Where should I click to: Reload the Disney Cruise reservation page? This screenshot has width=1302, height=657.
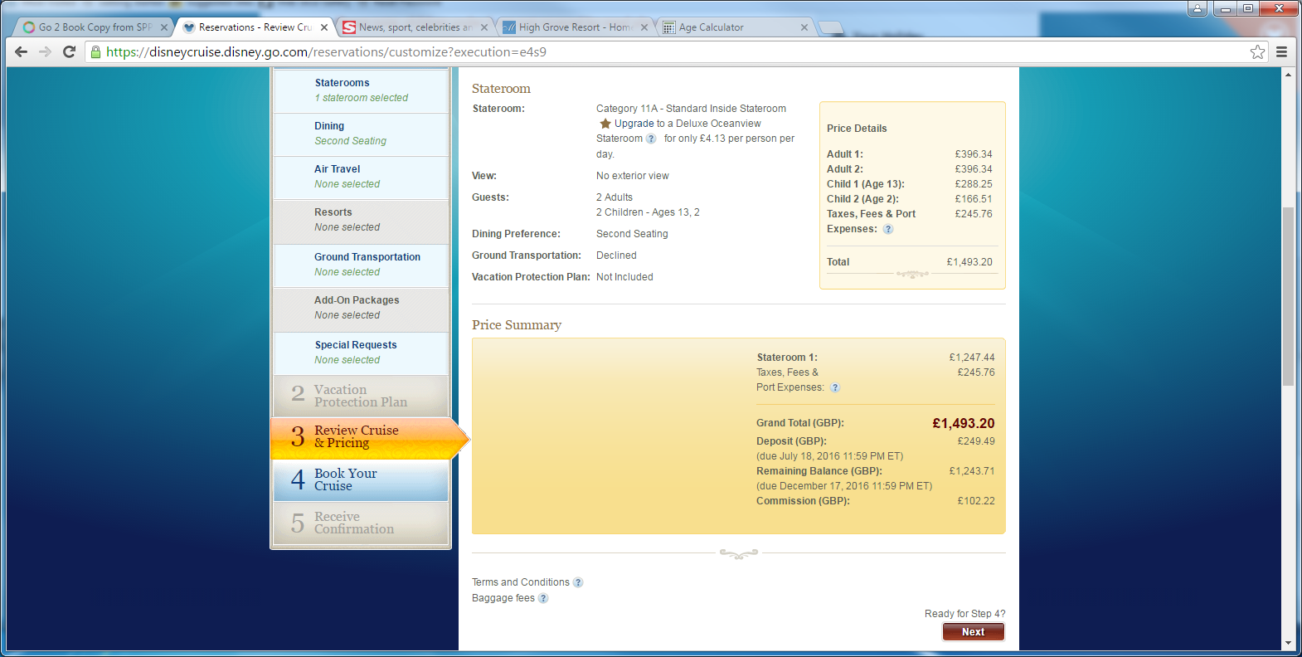(x=70, y=51)
